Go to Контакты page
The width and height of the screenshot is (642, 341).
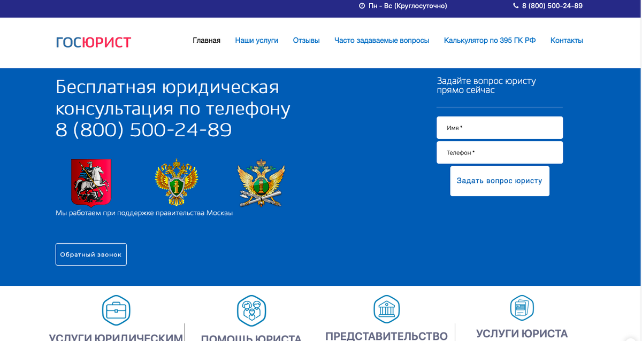point(567,40)
